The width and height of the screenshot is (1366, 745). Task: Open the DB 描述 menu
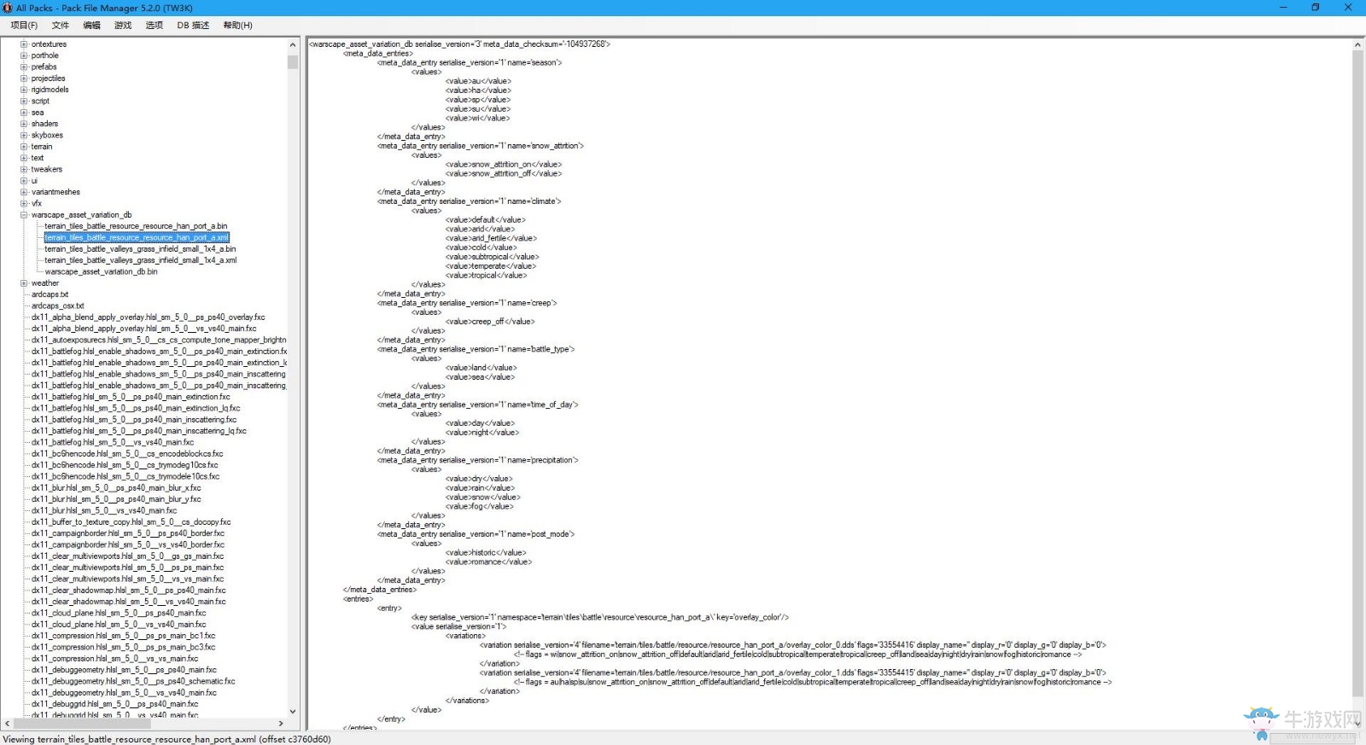pos(193,26)
